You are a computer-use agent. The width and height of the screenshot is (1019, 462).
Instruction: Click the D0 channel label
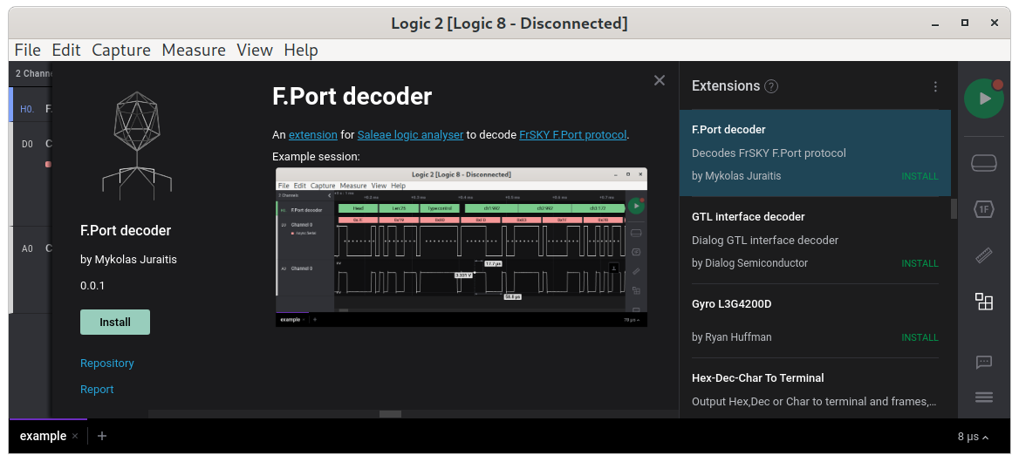click(x=27, y=144)
